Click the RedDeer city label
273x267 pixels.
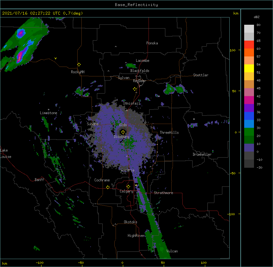[139, 81]
